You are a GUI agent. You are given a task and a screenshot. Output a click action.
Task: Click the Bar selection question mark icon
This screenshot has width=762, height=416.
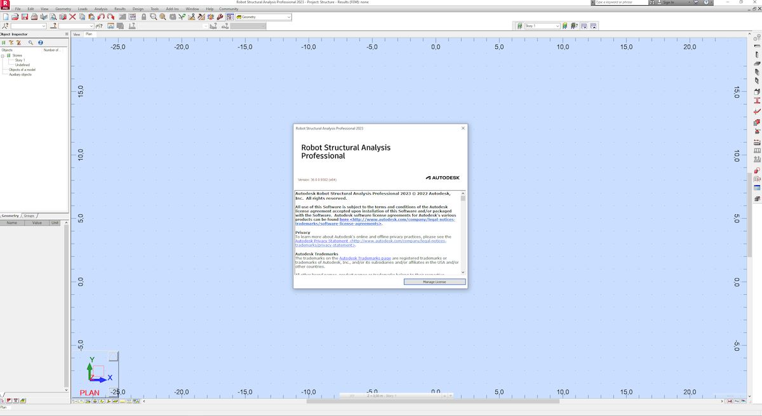tap(53, 26)
